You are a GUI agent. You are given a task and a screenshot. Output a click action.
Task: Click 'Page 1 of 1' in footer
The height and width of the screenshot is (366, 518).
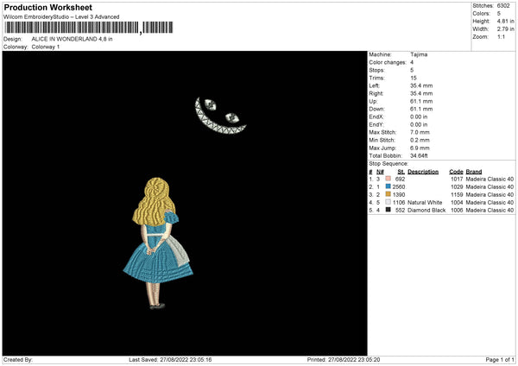[x=500, y=360]
